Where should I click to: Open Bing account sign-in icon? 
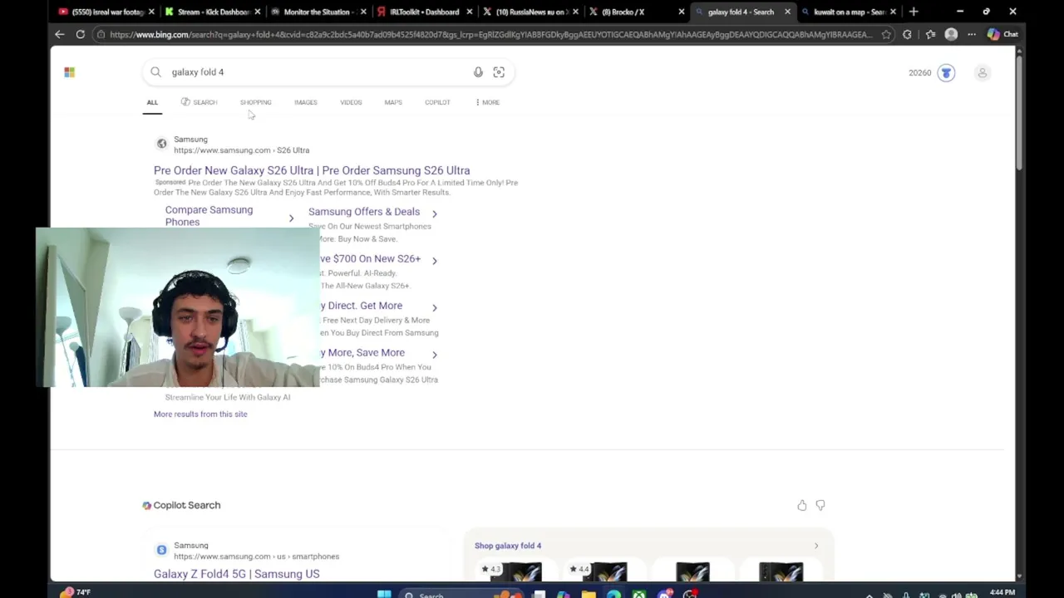[983, 72]
